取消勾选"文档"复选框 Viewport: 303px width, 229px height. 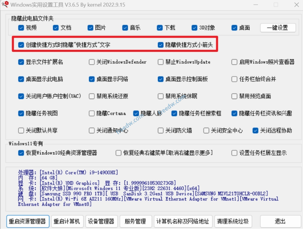tap(56, 28)
